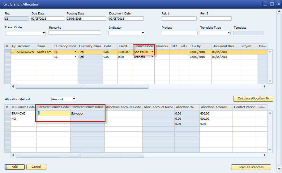Maximize the G/L Branch Allocation window
Viewport: 282px width, 173px height.
coord(272,4)
